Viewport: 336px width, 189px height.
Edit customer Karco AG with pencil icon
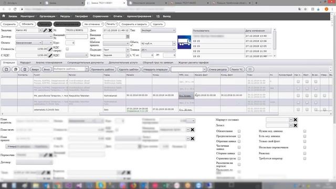[x=45, y=30]
